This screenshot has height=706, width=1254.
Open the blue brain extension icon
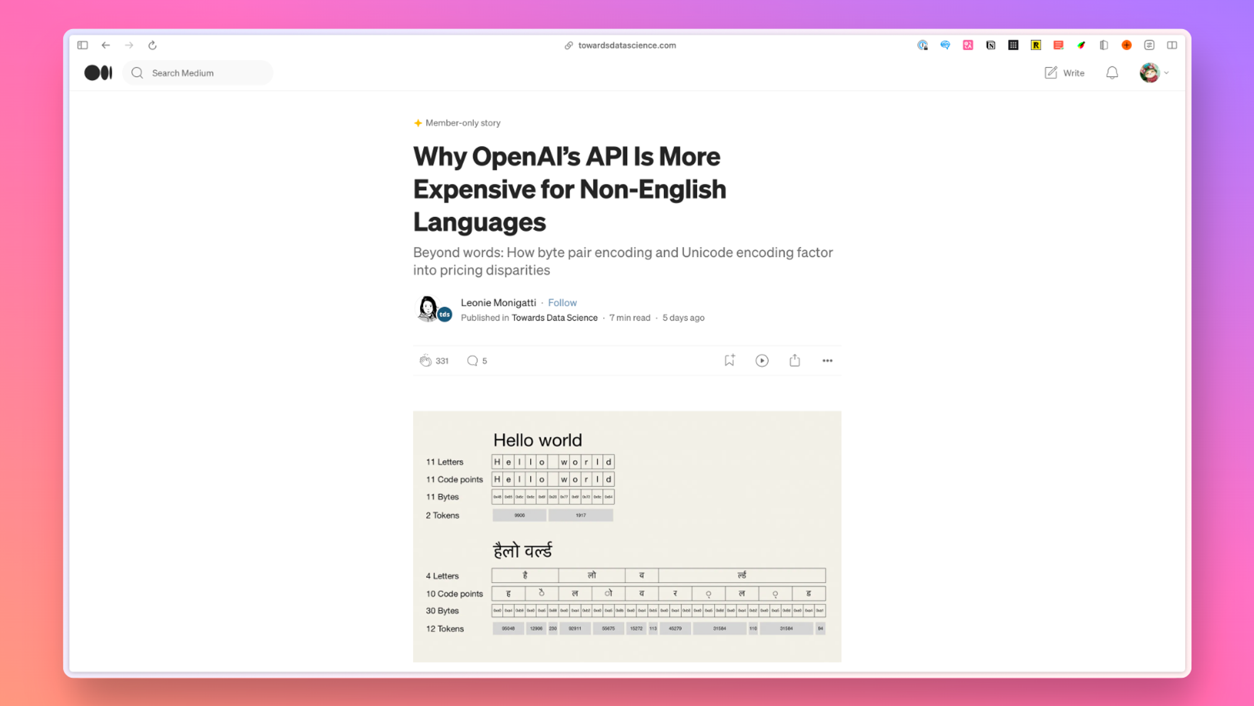coord(945,45)
